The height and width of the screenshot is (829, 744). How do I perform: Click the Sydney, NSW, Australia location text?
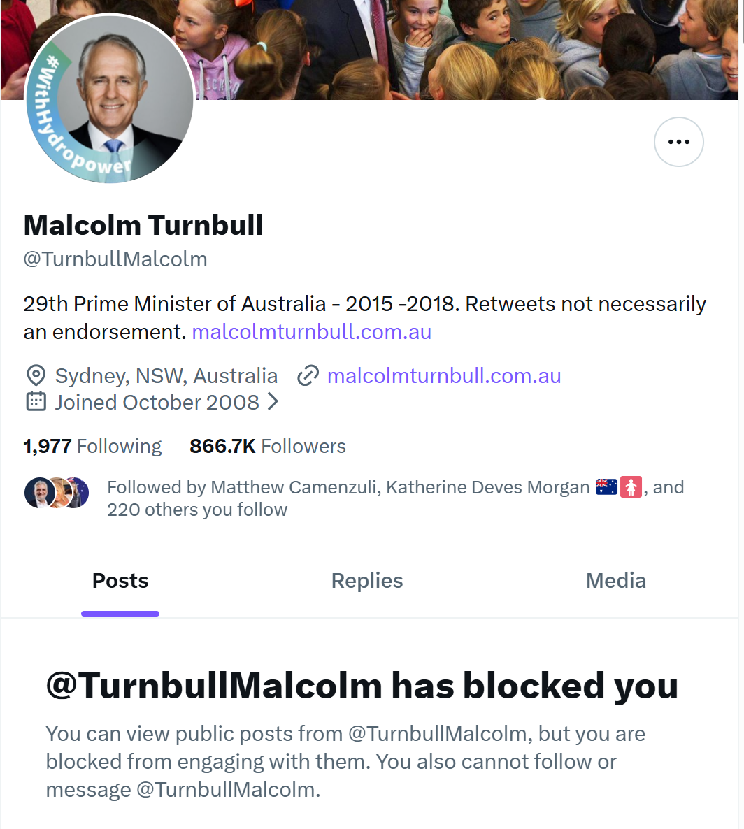(166, 376)
